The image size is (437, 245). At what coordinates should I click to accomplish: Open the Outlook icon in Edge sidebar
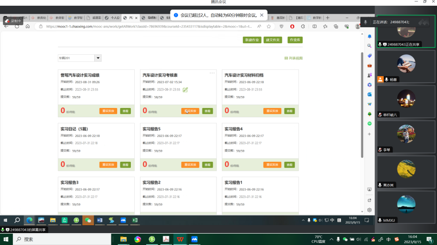point(369,94)
